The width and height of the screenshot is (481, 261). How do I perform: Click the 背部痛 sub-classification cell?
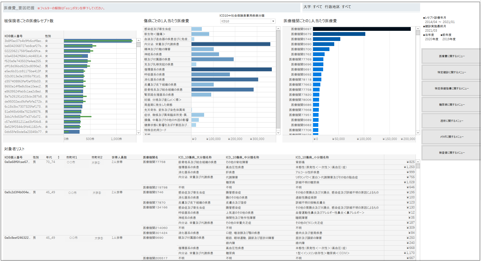click(x=300, y=162)
